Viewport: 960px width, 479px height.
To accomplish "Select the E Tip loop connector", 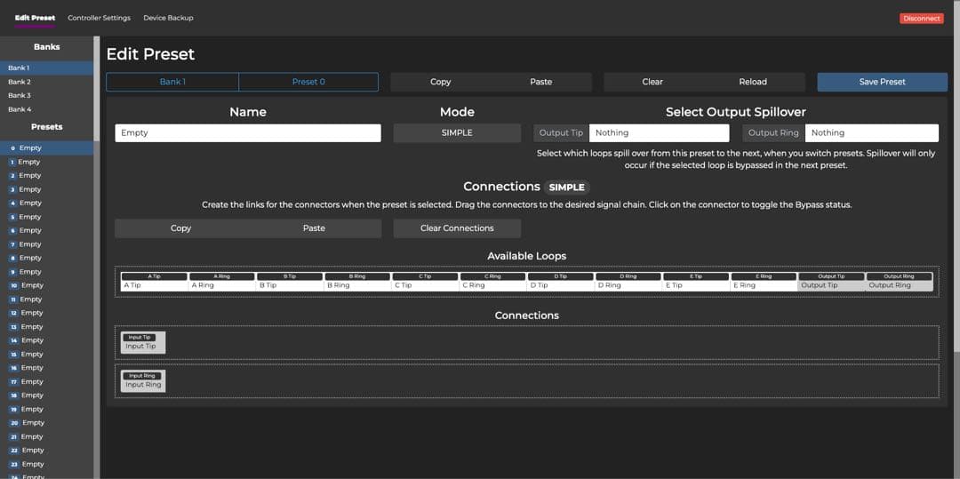I will pyautogui.click(x=696, y=282).
